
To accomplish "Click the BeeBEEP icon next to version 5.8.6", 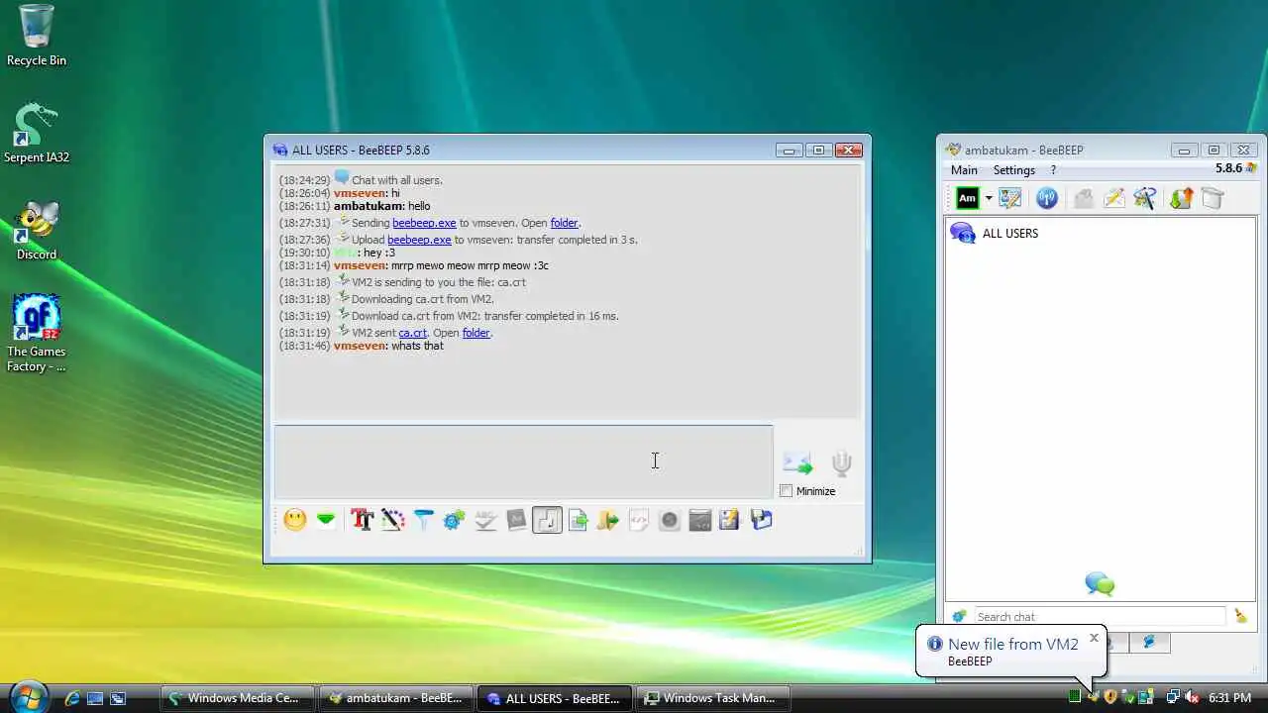I will tap(1252, 169).
